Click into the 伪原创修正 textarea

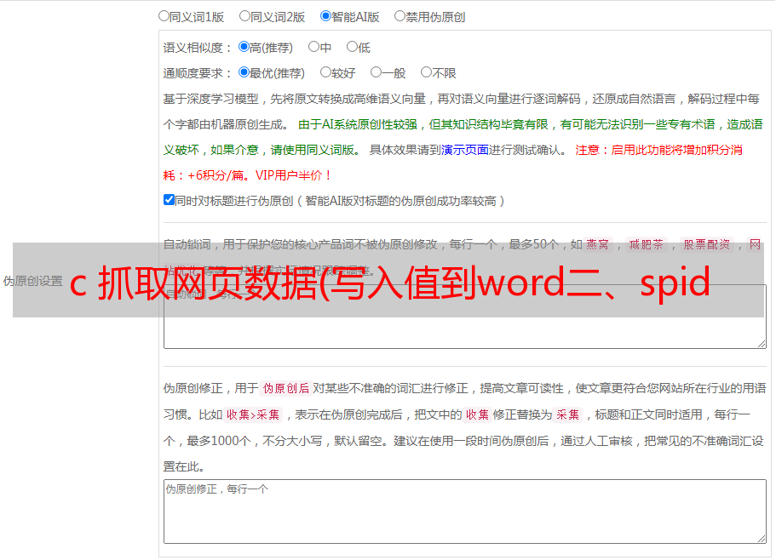tap(465, 511)
